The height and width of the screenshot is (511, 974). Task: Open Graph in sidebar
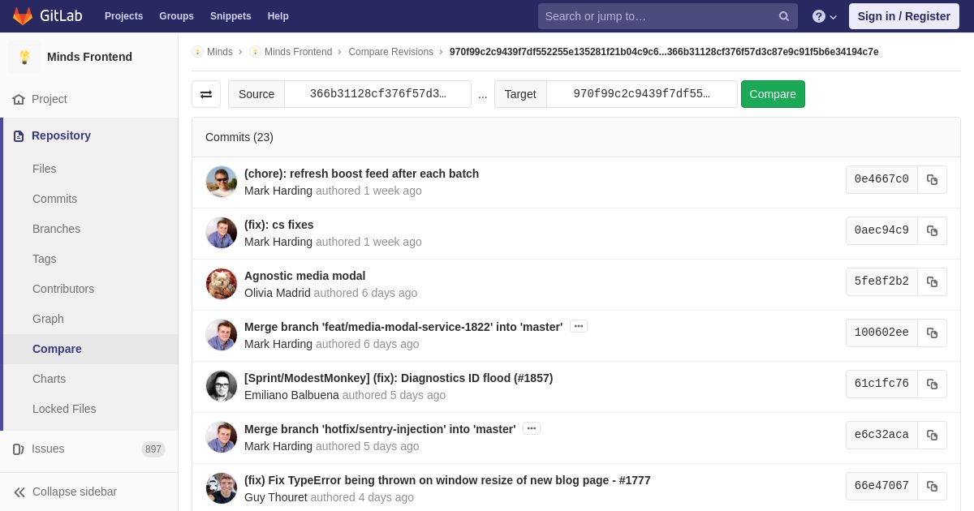click(48, 319)
